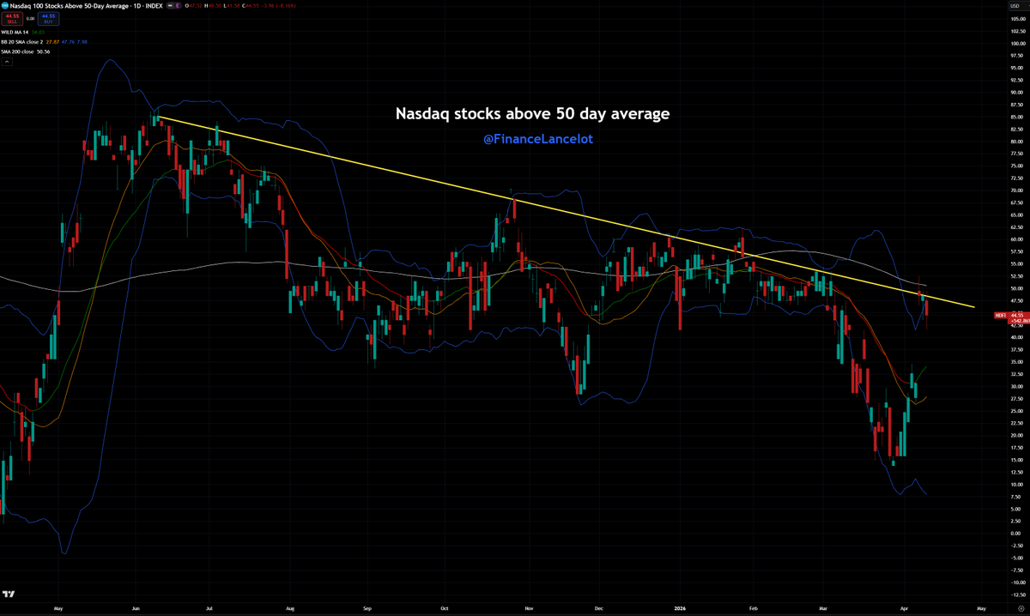Click the purple E badge icon
Viewport: 1030px width, 616px height.
[178, 6]
